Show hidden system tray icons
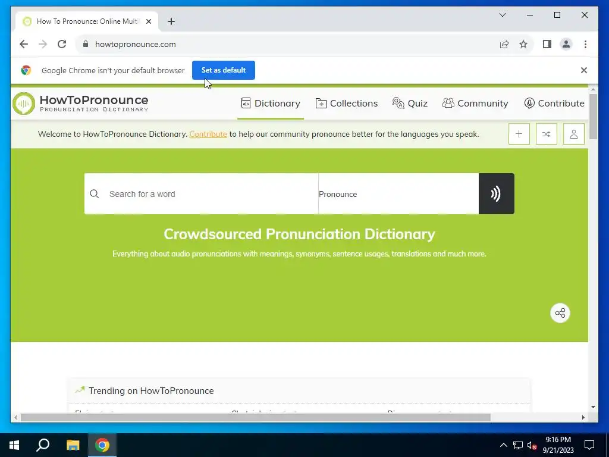This screenshot has width=609, height=457. point(503,445)
